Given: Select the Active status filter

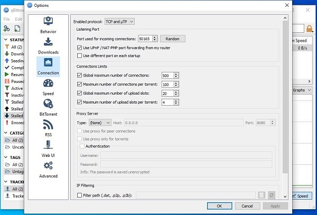Looking at the screenshot, I should tap(14, 88).
